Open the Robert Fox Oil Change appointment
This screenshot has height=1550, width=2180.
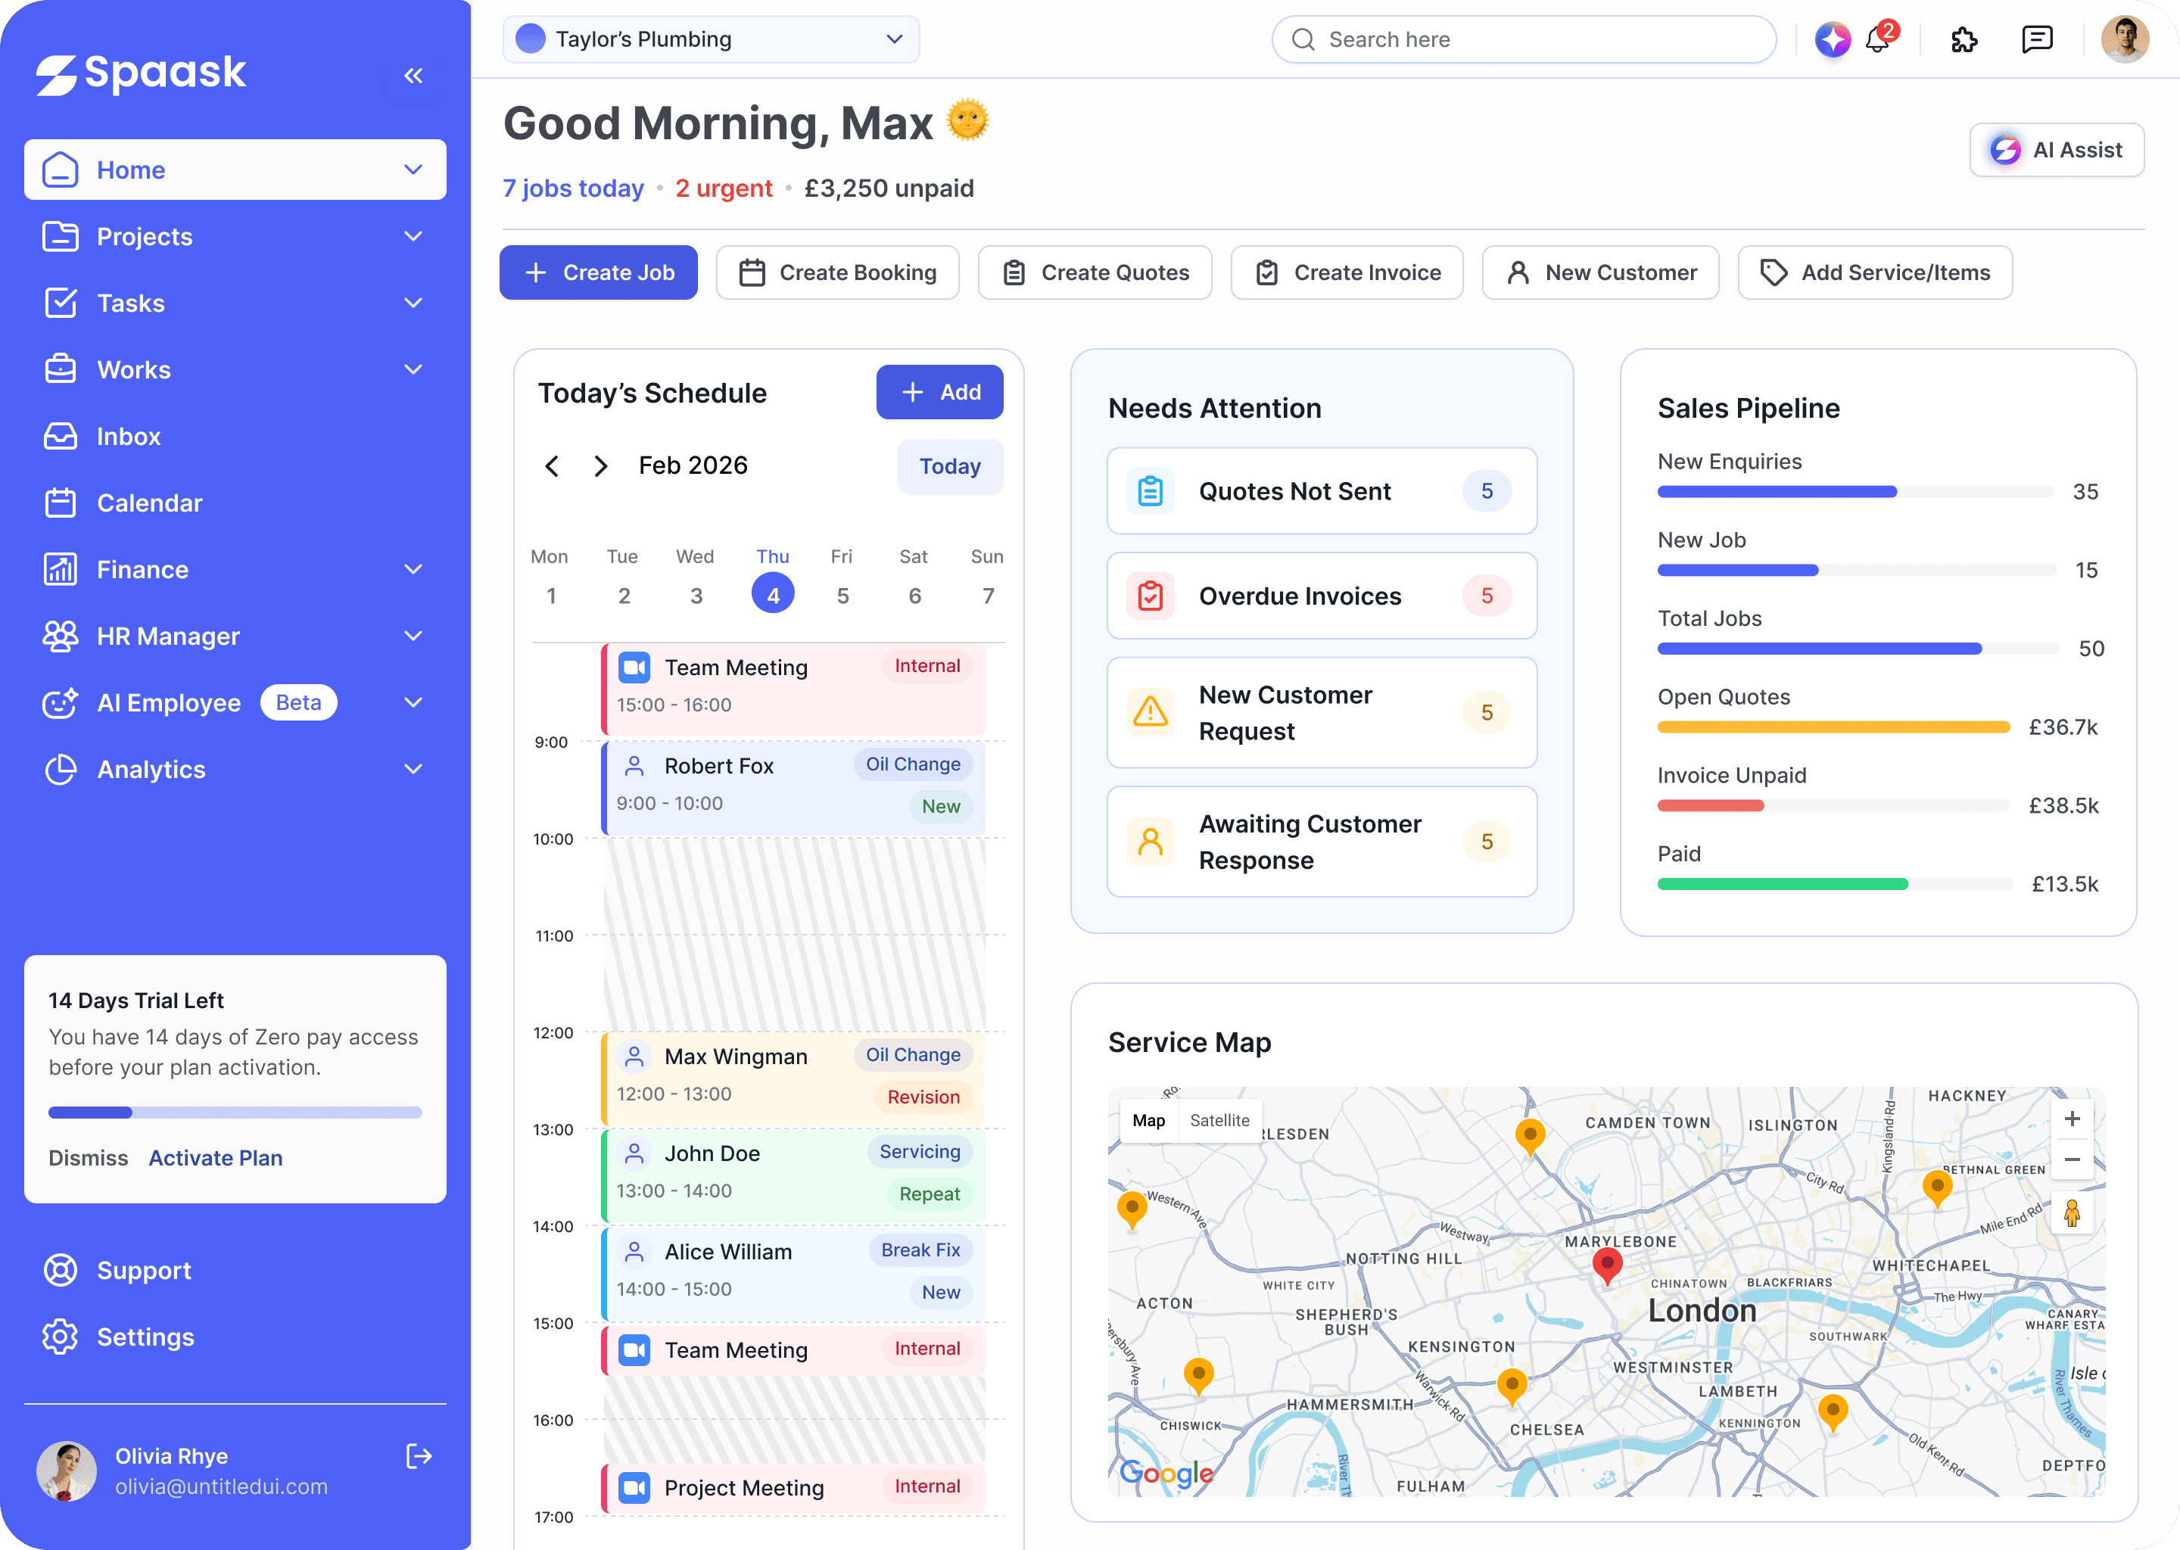[793, 787]
